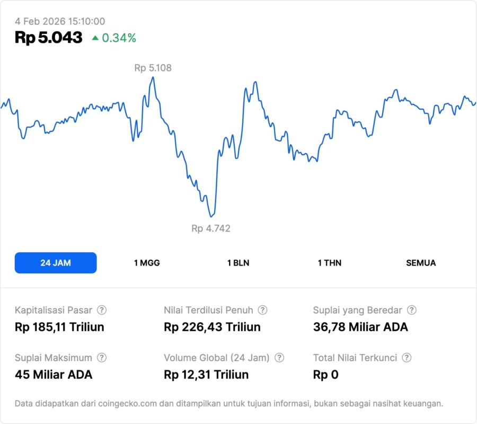Show the Suplai Maksimum help tooltip icon

click(102, 358)
